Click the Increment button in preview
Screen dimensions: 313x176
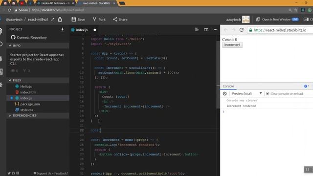click(232, 45)
